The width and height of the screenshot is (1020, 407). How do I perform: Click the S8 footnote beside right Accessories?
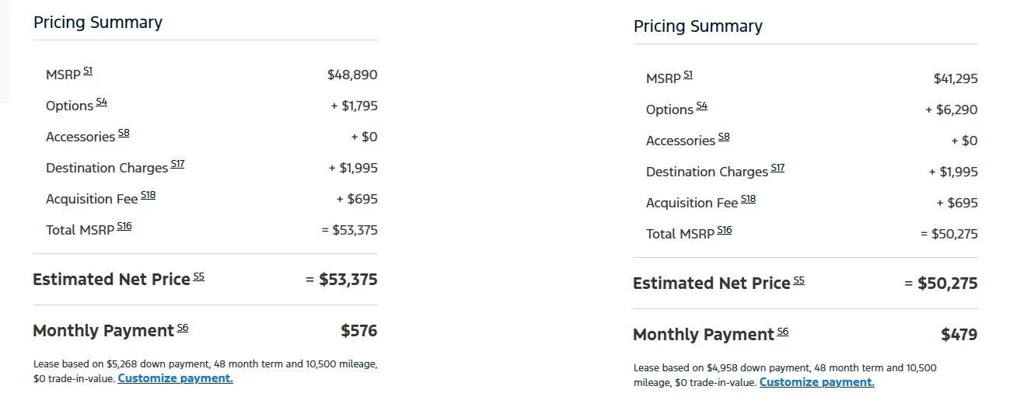pyautogui.click(x=724, y=137)
